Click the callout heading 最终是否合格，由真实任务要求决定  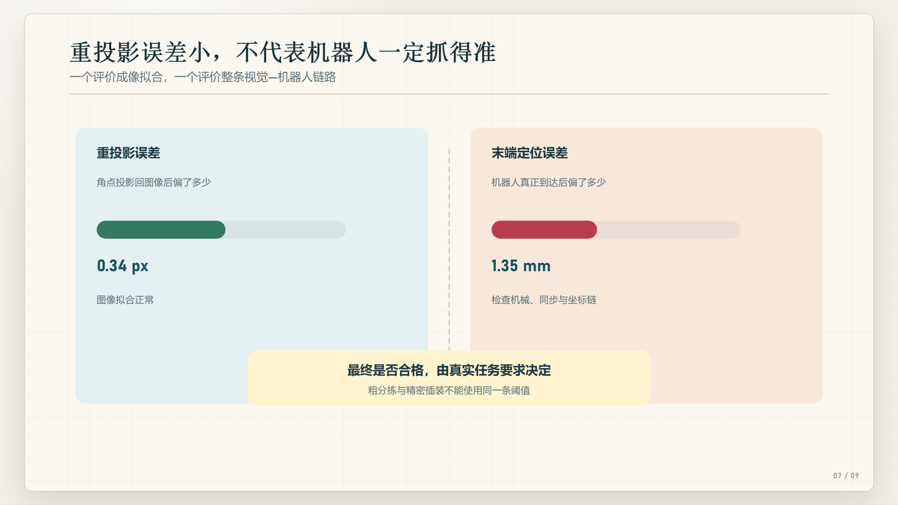click(x=449, y=370)
